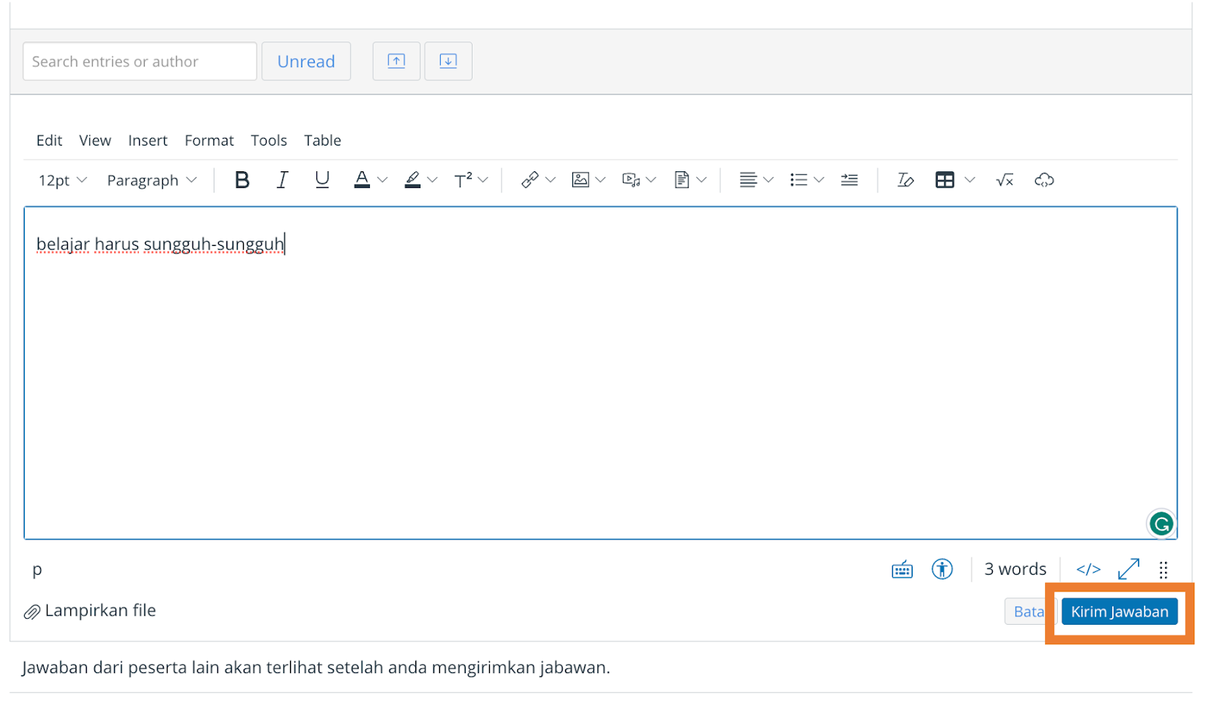
Task: Click the Clear formatting icon
Action: point(904,180)
